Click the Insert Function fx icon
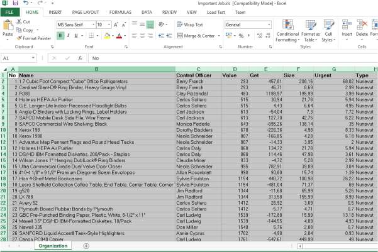The width and height of the screenshot is (378, 252). tap(80, 58)
